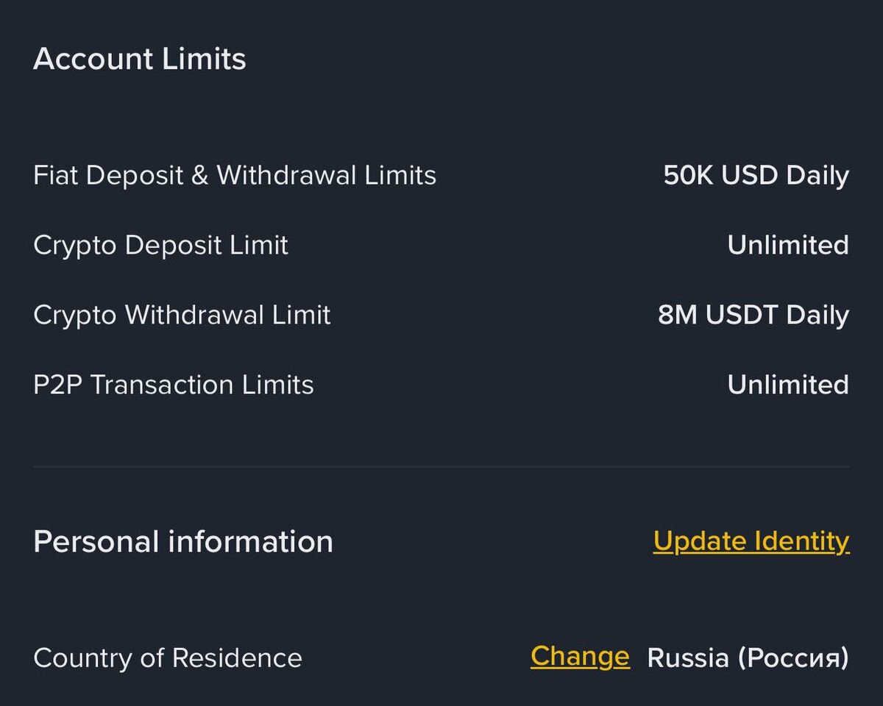The image size is (883, 706).
Task: Click the English word Russia
Action: (x=688, y=657)
